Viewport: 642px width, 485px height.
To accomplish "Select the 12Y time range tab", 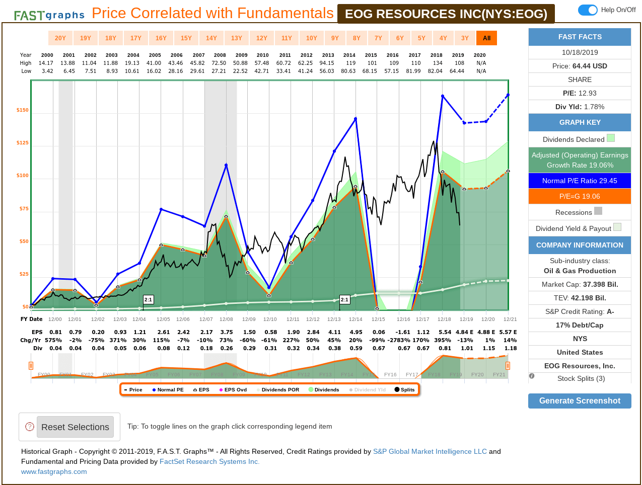I will pyautogui.click(x=262, y=38).
